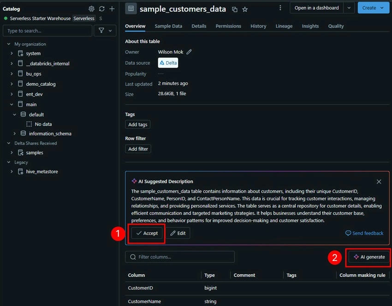
Task: Collapse the Delta Shares Received section
Action: tap(9, 143)
